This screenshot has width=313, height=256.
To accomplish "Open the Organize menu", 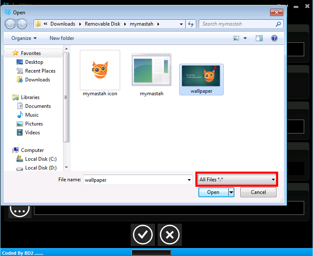I will 24,38.
